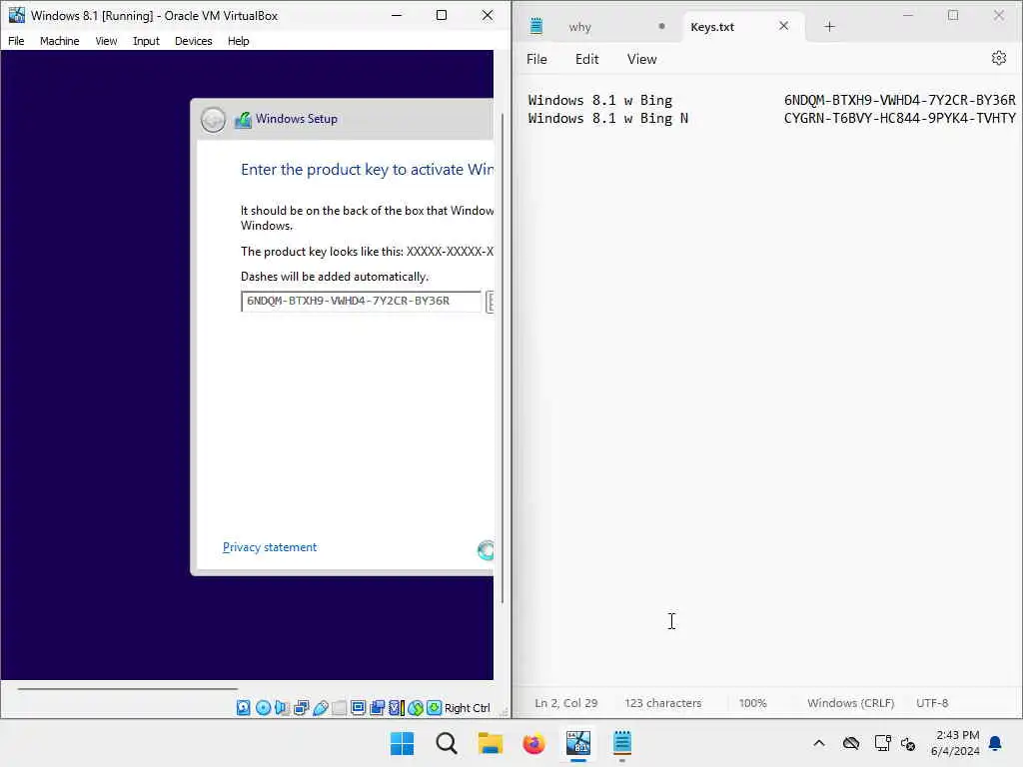Open VirtualBox File menu
The width and height of the screenshot is (1023, 767).
[x=16, y=41]
